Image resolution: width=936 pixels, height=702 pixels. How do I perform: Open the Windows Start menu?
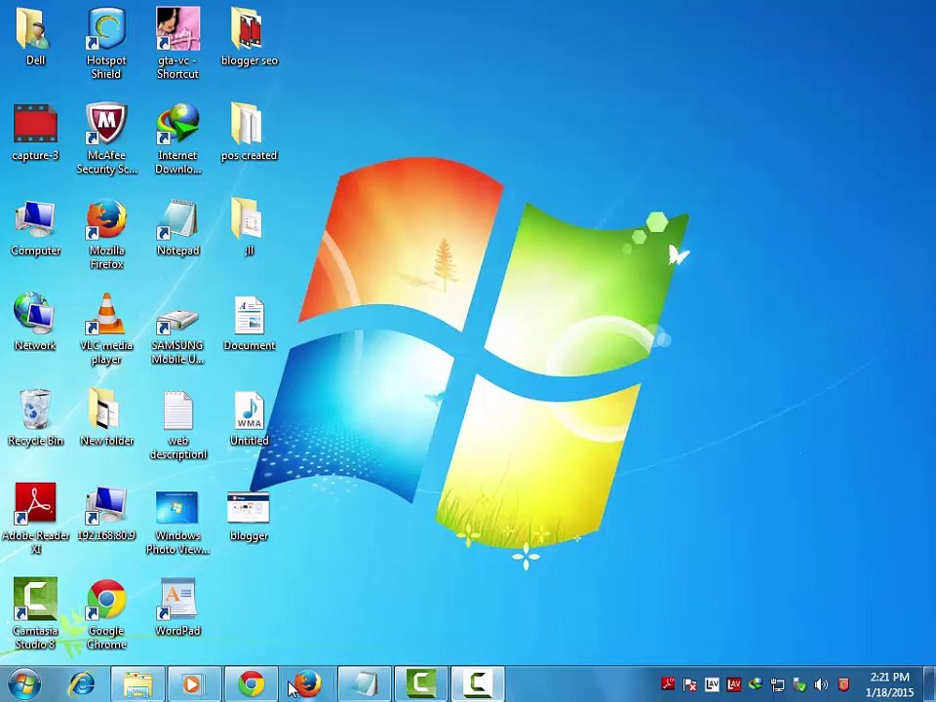click(23, 684)
